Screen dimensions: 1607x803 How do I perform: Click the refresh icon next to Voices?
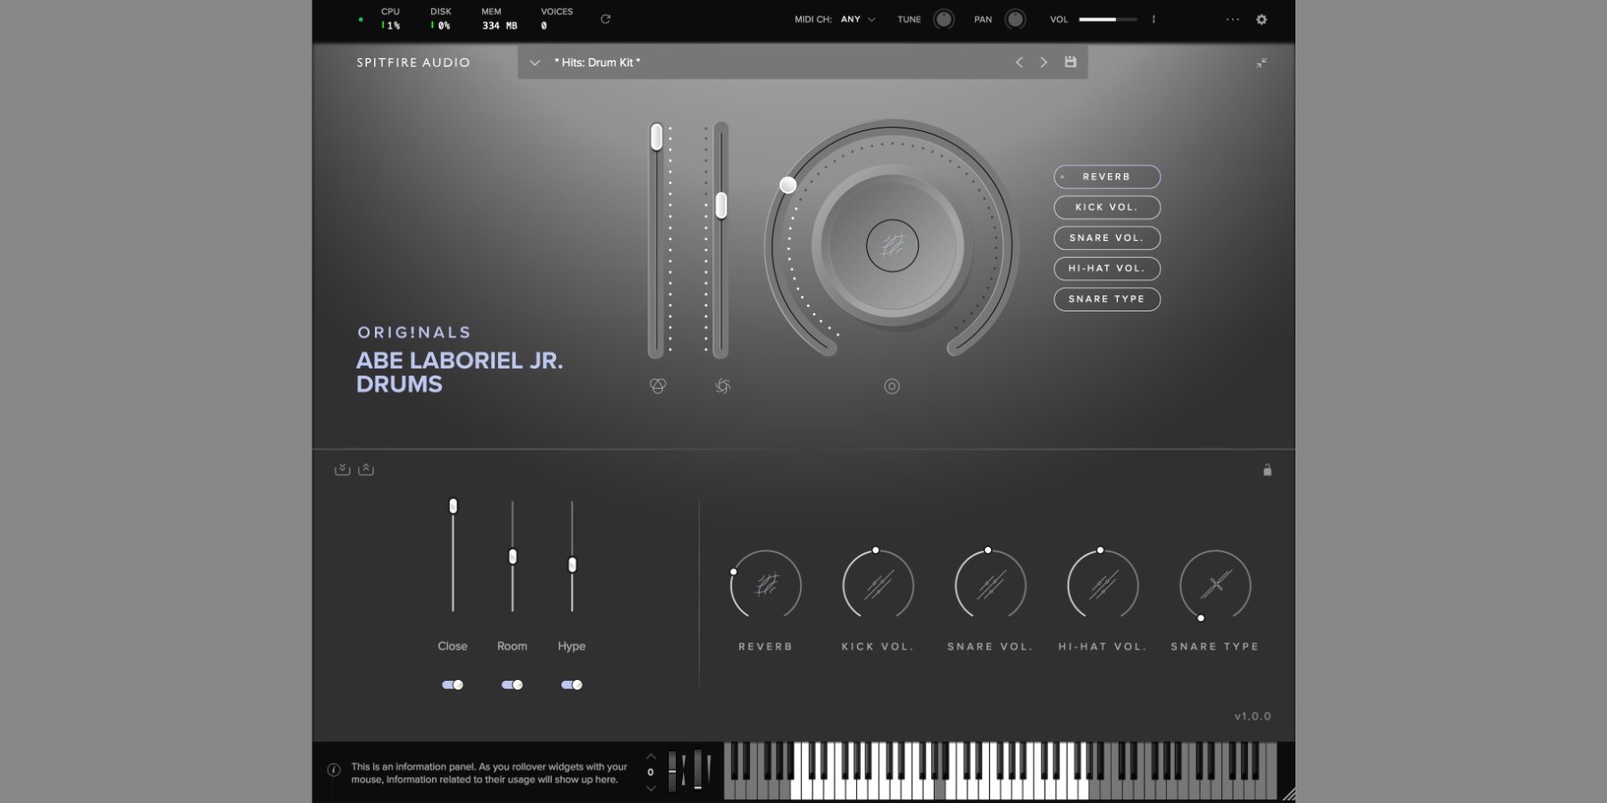click(605, 19)
